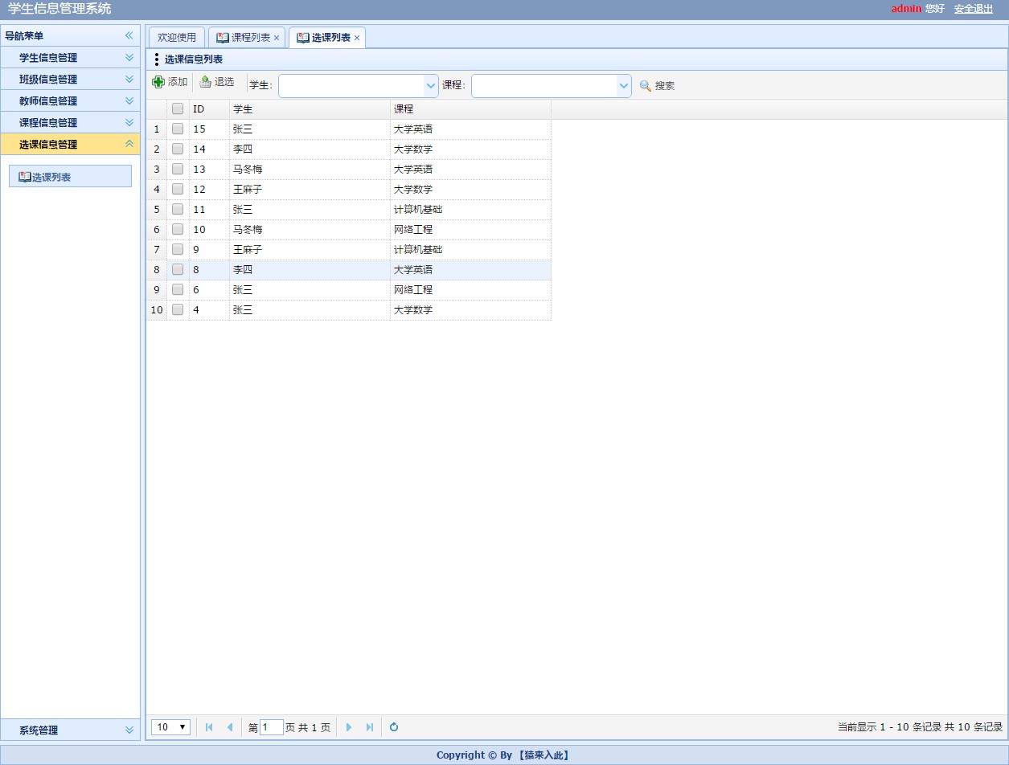Check the row with ID 4

coord(178,309)
